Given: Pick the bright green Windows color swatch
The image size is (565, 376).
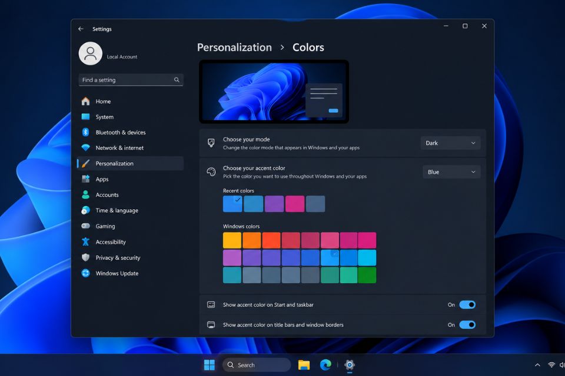Looking at the screenshot, I should pos(367,275).
